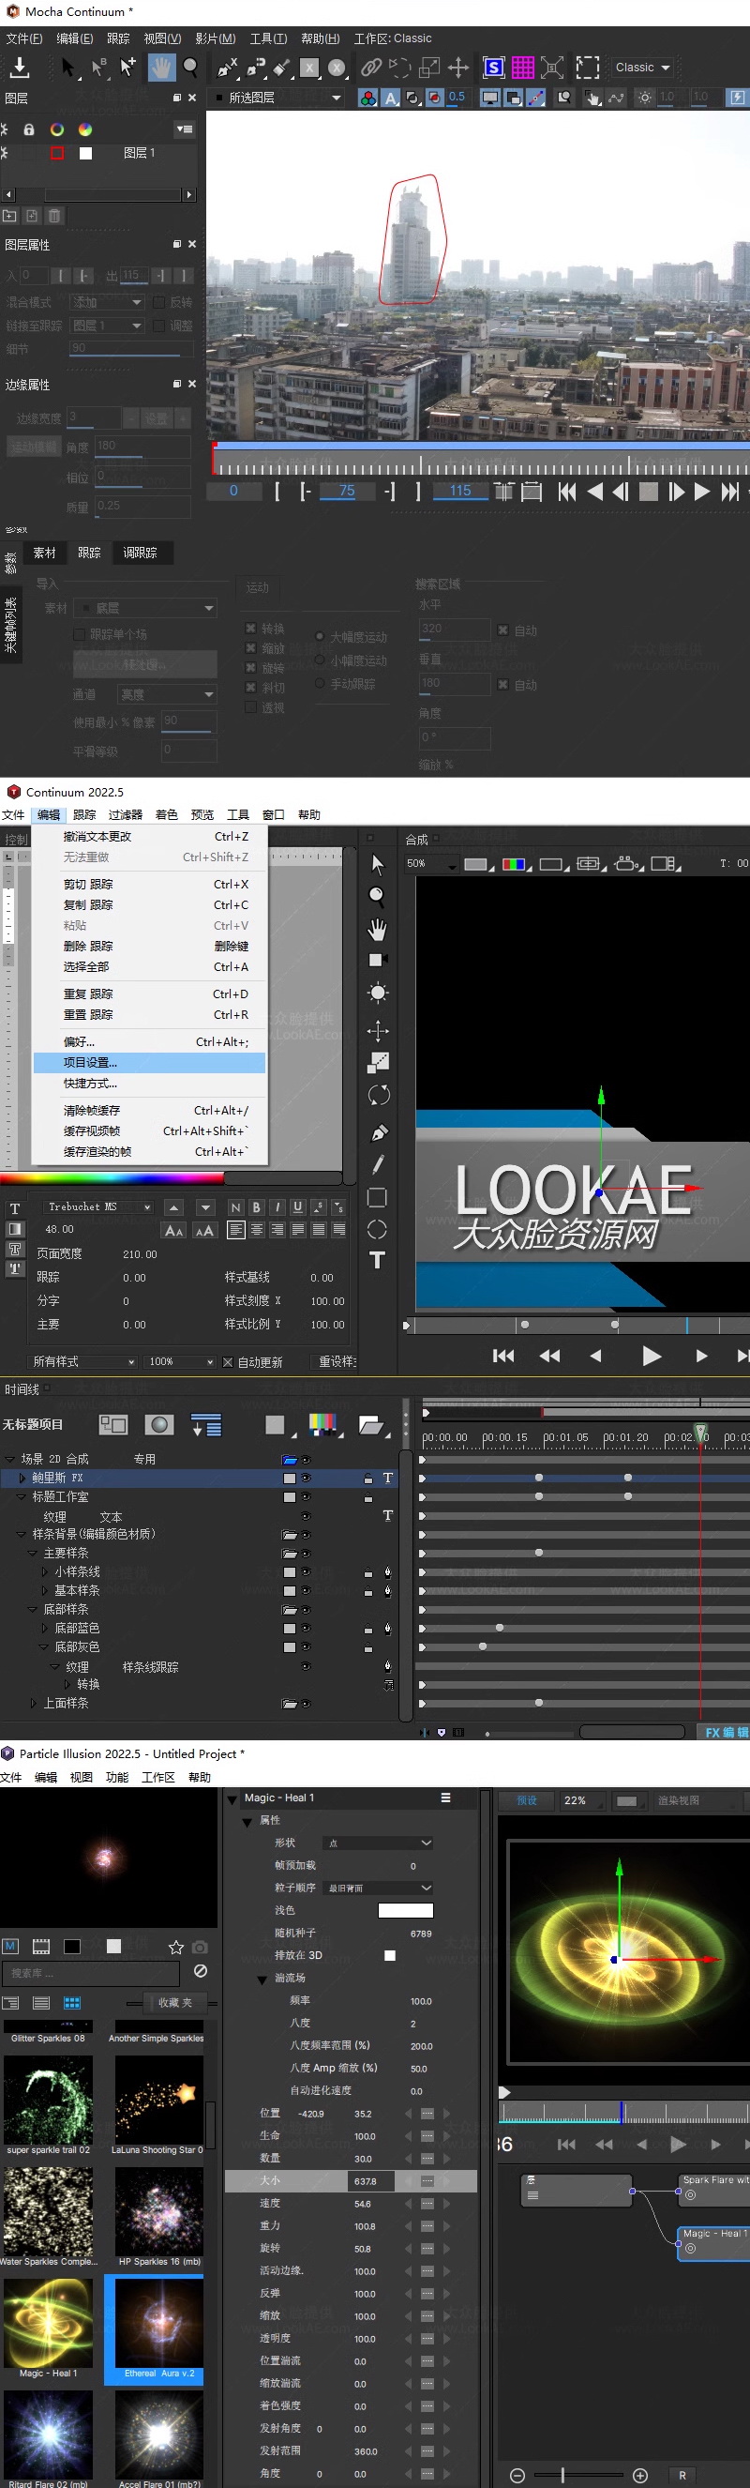The image size is (750, 2488).
Task: Collapse the 湍流场 section
Action: click(262, 1979)
